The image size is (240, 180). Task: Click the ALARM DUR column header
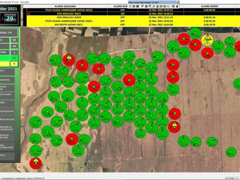[x=120, y=6]
